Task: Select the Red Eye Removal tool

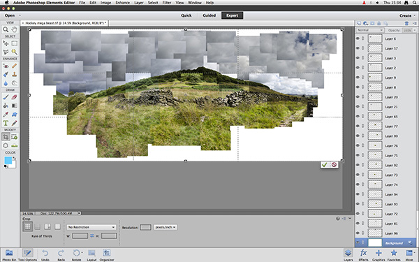Action: (6, 66)
